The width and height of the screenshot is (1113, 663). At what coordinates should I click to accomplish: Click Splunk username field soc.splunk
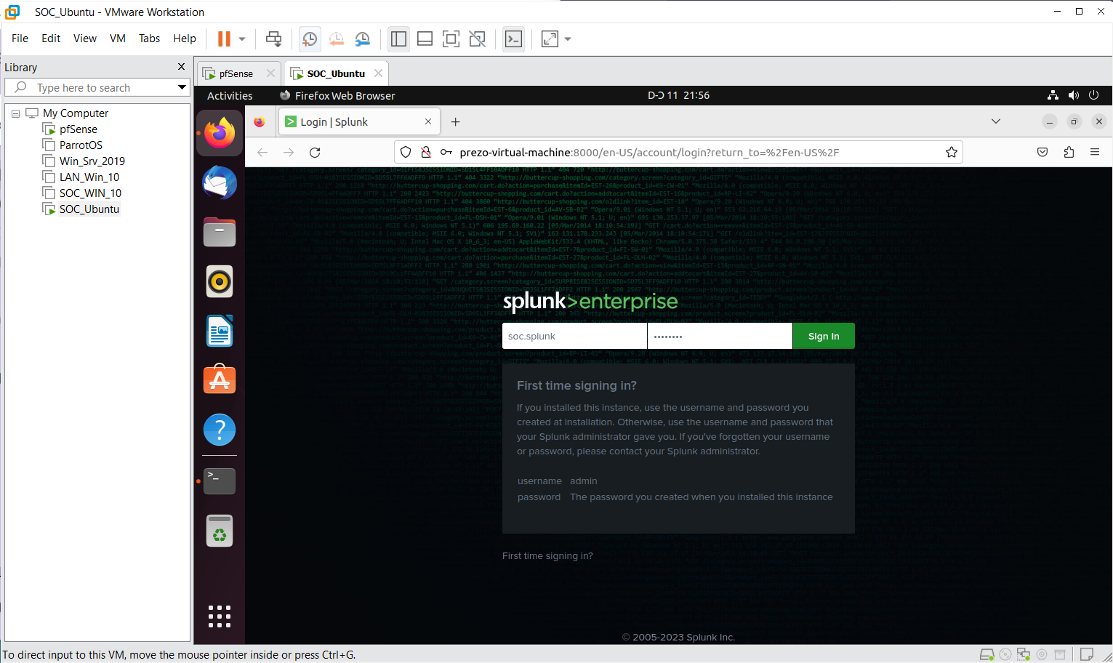point(574,336)
